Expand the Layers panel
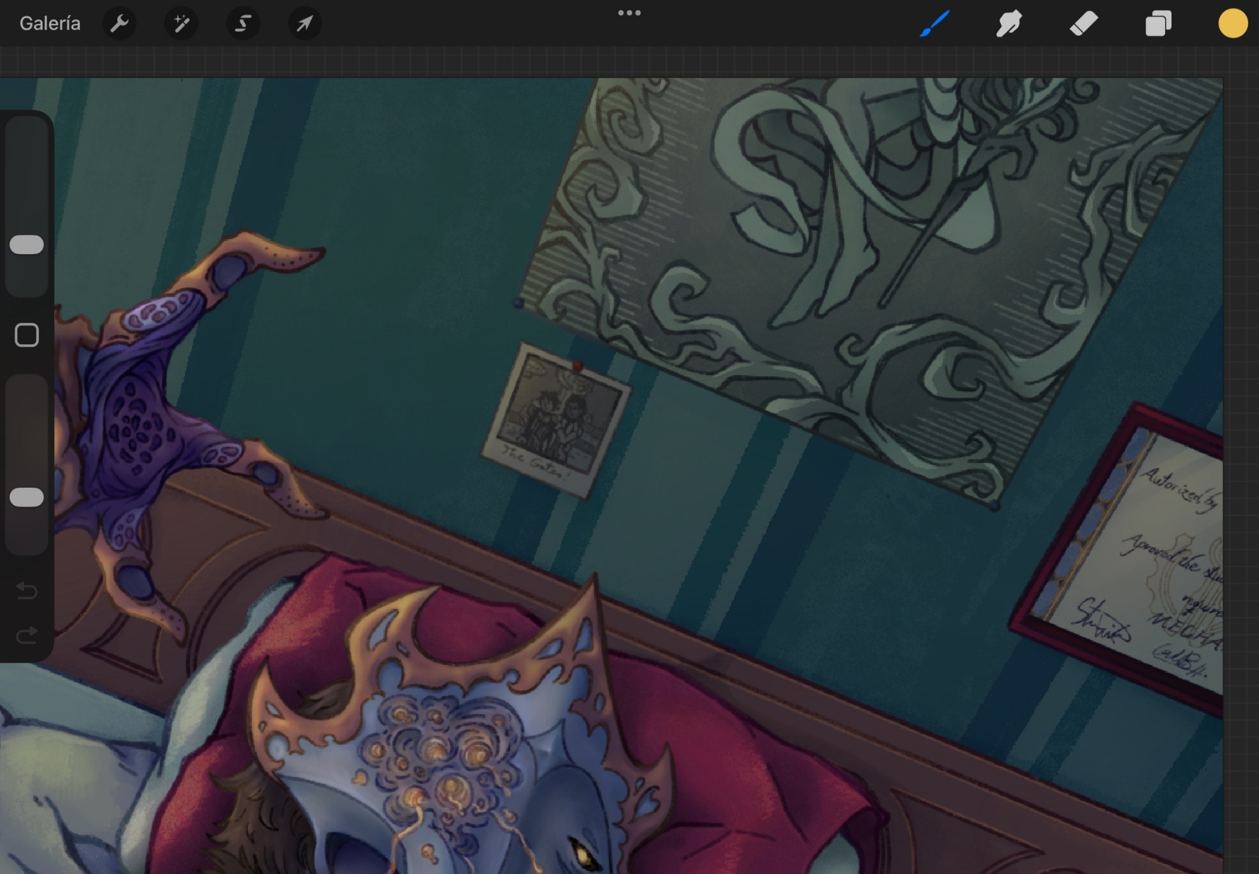Screen dimensions: 1259x874 (x=1158, y=24)
